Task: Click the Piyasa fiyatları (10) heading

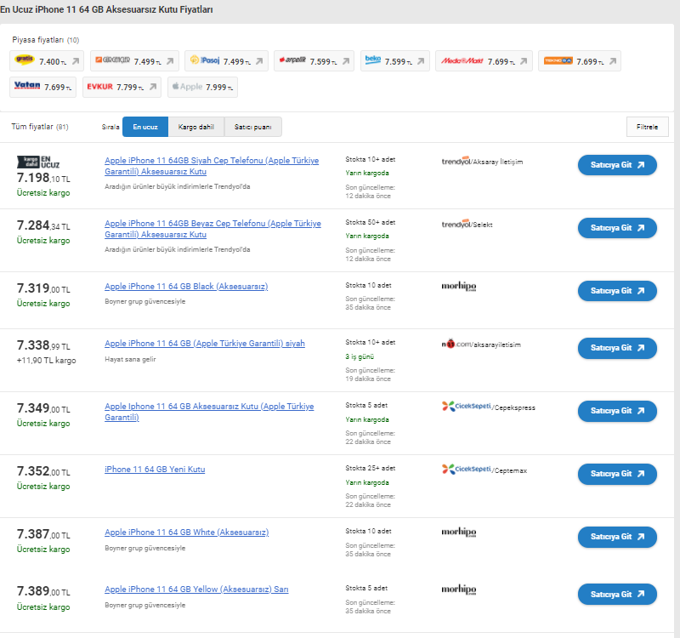Action: (46, 40)
